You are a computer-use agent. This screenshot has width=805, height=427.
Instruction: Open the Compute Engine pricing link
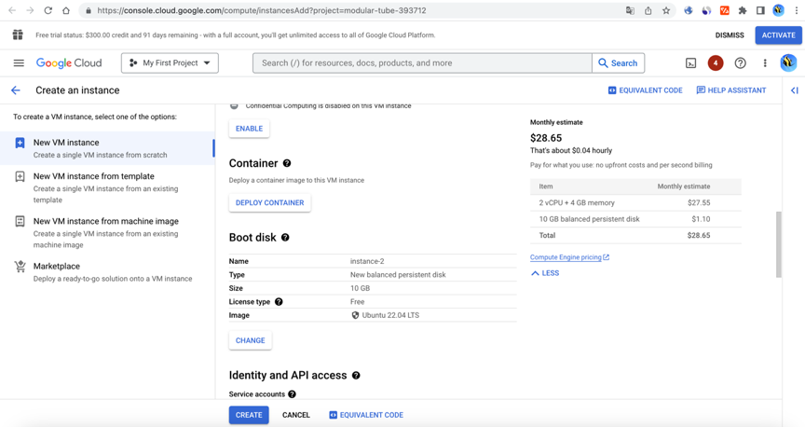568,257
